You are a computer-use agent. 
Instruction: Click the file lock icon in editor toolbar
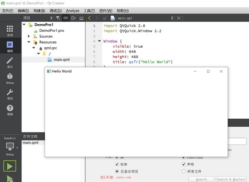pos(105,18)
